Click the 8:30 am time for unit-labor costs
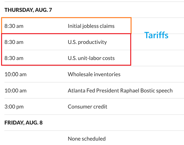The height and width of the screenshot is (145, 184). pyautogui.click(x=14, y=58)
